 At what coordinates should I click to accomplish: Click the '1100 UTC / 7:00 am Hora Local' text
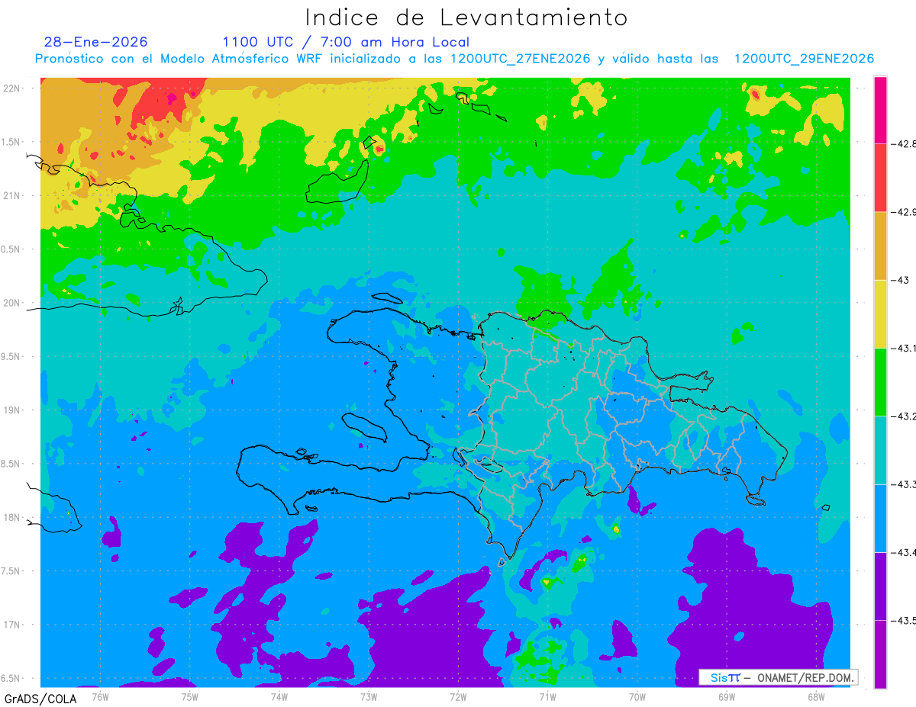(x=346, y=42)
